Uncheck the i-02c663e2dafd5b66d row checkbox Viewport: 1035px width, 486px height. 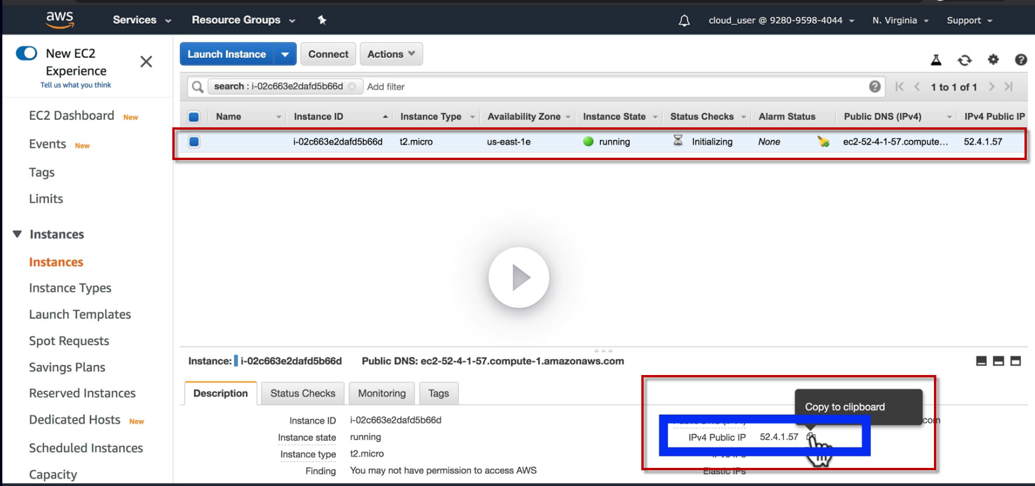click(194, 141)
